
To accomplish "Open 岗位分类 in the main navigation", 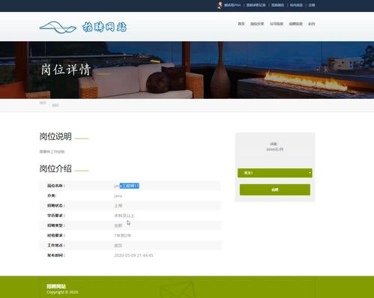I will 257,24.
